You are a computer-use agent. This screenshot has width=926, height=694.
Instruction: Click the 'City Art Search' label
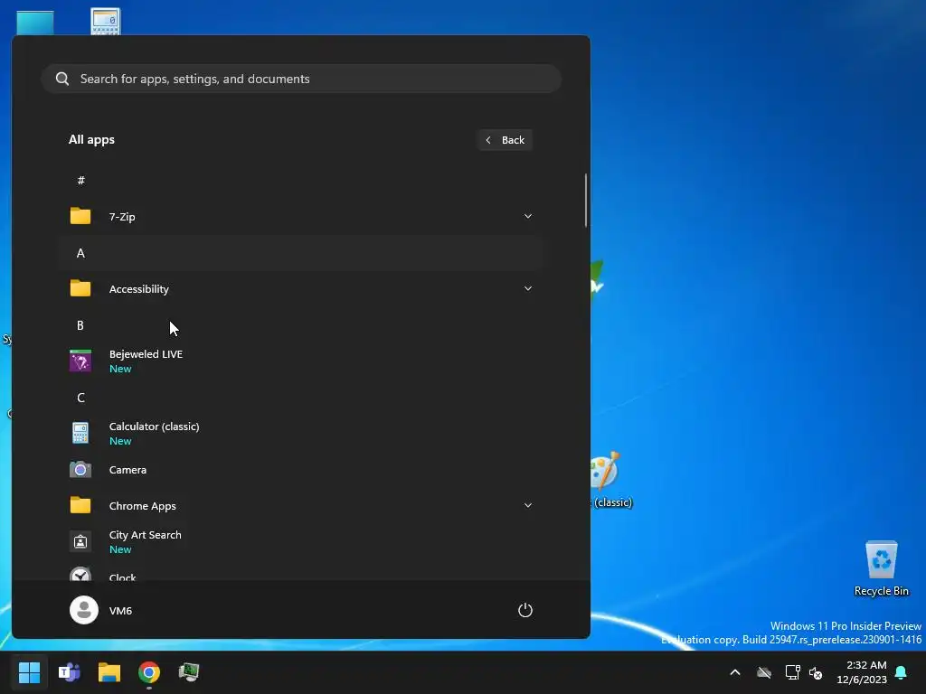coord(146,535)
